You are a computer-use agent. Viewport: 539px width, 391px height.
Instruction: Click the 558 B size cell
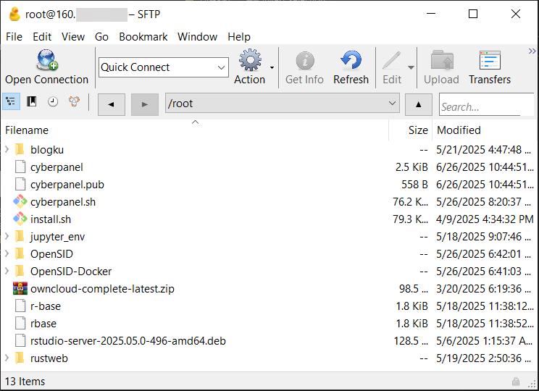(x=414, y=185)
